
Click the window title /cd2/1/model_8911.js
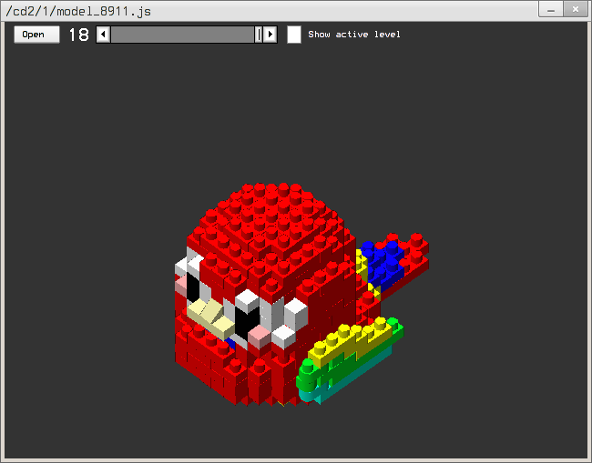point(78,11)
